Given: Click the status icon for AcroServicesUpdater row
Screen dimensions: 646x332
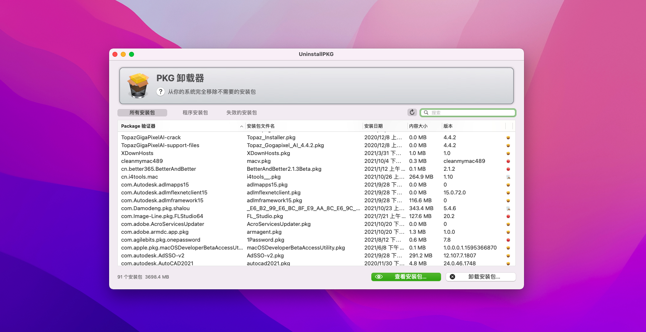Looking at the screenshot, I should (x=508, y=224).
